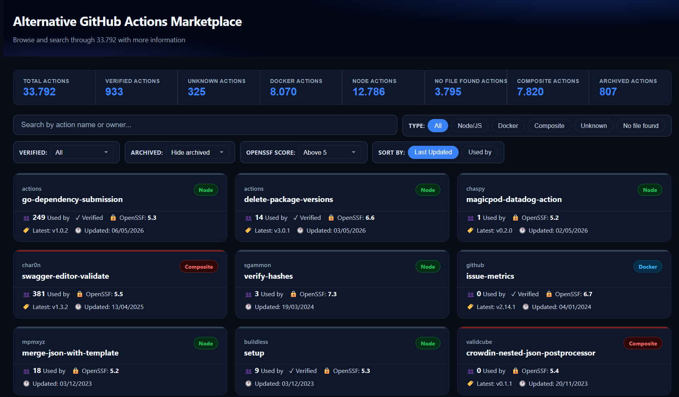Click the lock icon next to OpenSSF: 7.3
679x397 pixels.
pos(294,294)
